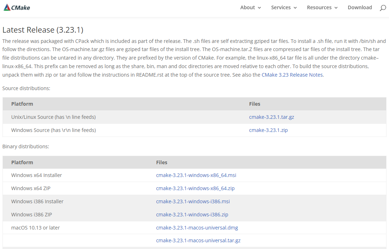Screen dimensions: 389x249
Task: Select the Latest Release (3.23.1) heading
Action: 43,30
